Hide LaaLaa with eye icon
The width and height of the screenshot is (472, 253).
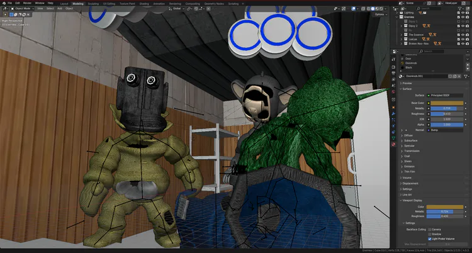463,39
